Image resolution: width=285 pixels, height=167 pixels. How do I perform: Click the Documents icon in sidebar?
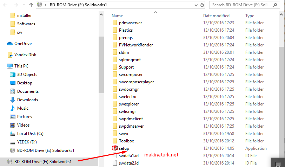coord(13,91)
